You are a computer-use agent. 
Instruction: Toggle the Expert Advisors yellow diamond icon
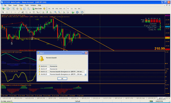(x=44, y=9)
